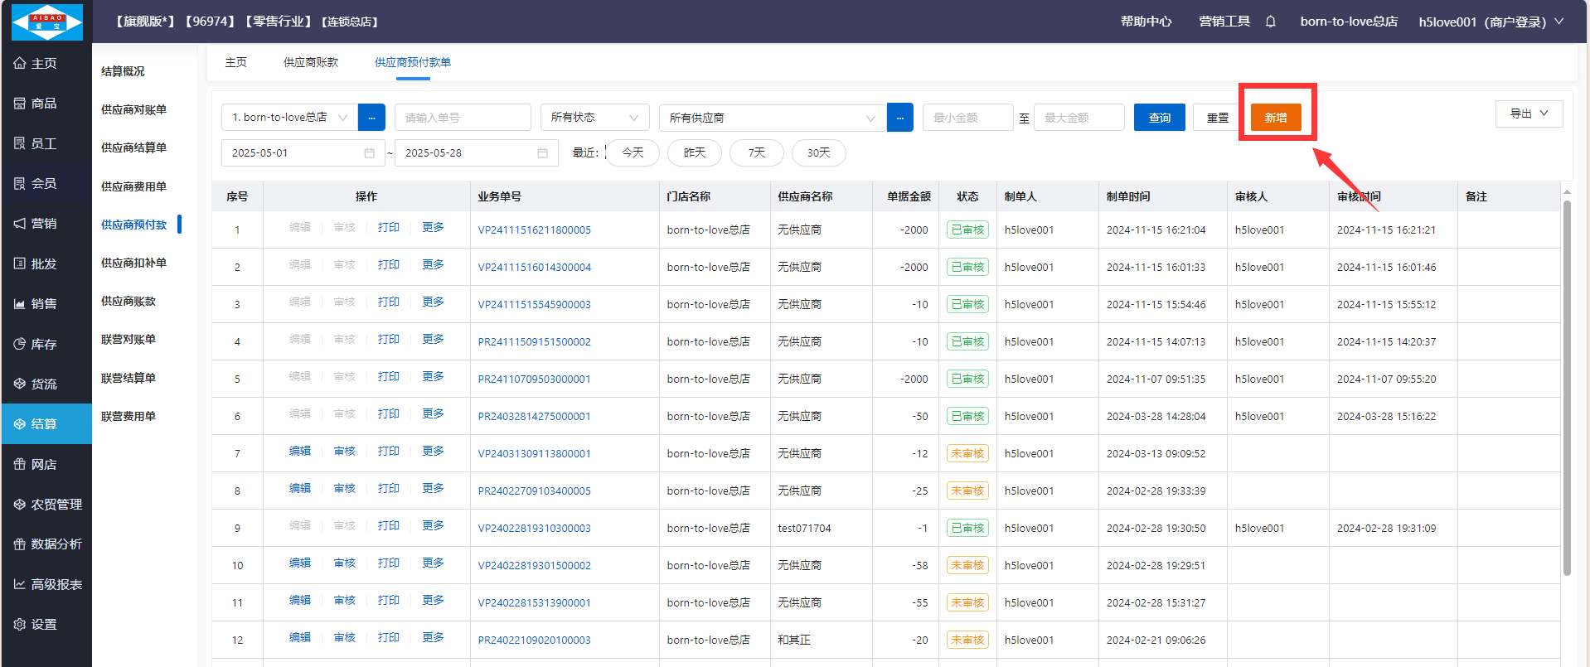Open order link VP24111516211800005
Image resolution: width=1590 pixels, height=667 pixels.
click(534, 230)
